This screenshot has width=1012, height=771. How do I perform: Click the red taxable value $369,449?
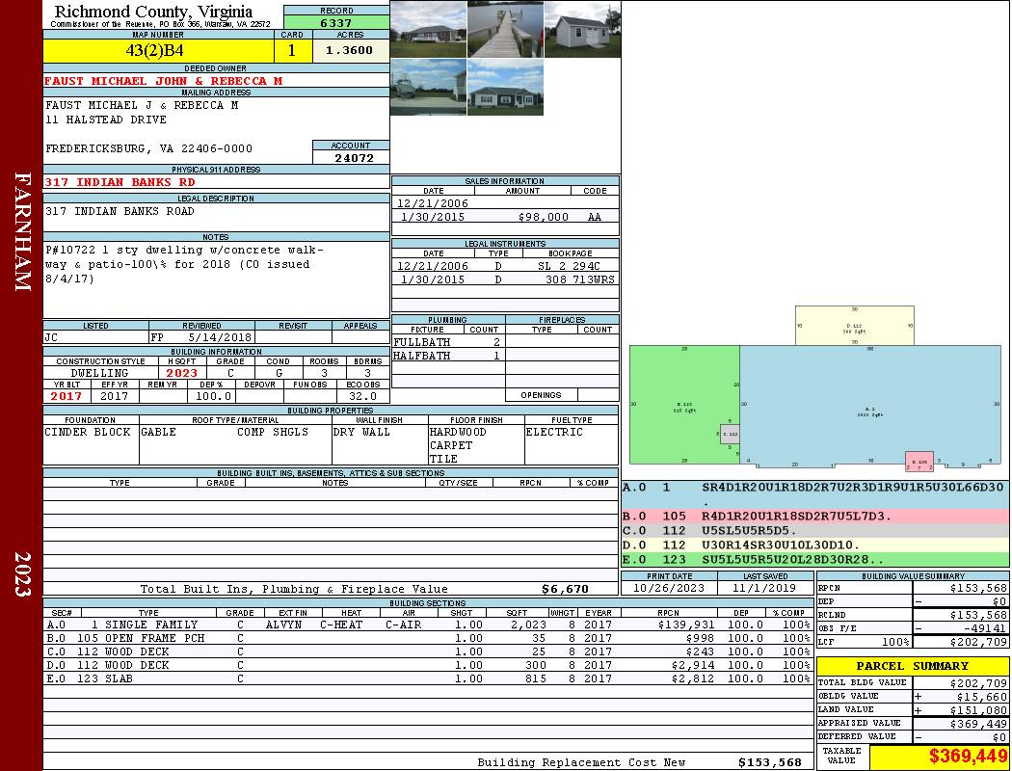(939, 758)
